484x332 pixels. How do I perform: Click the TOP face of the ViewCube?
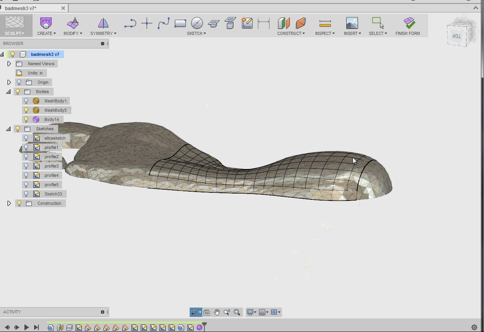coord(457,35)
